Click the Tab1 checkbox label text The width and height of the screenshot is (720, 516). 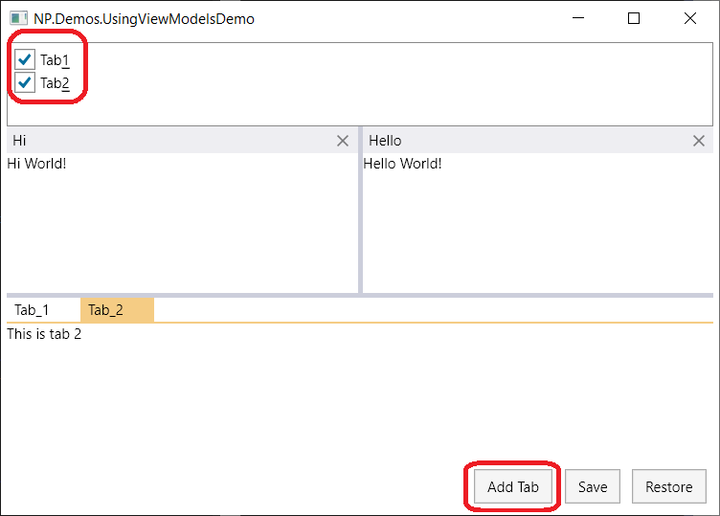point(55,60)
